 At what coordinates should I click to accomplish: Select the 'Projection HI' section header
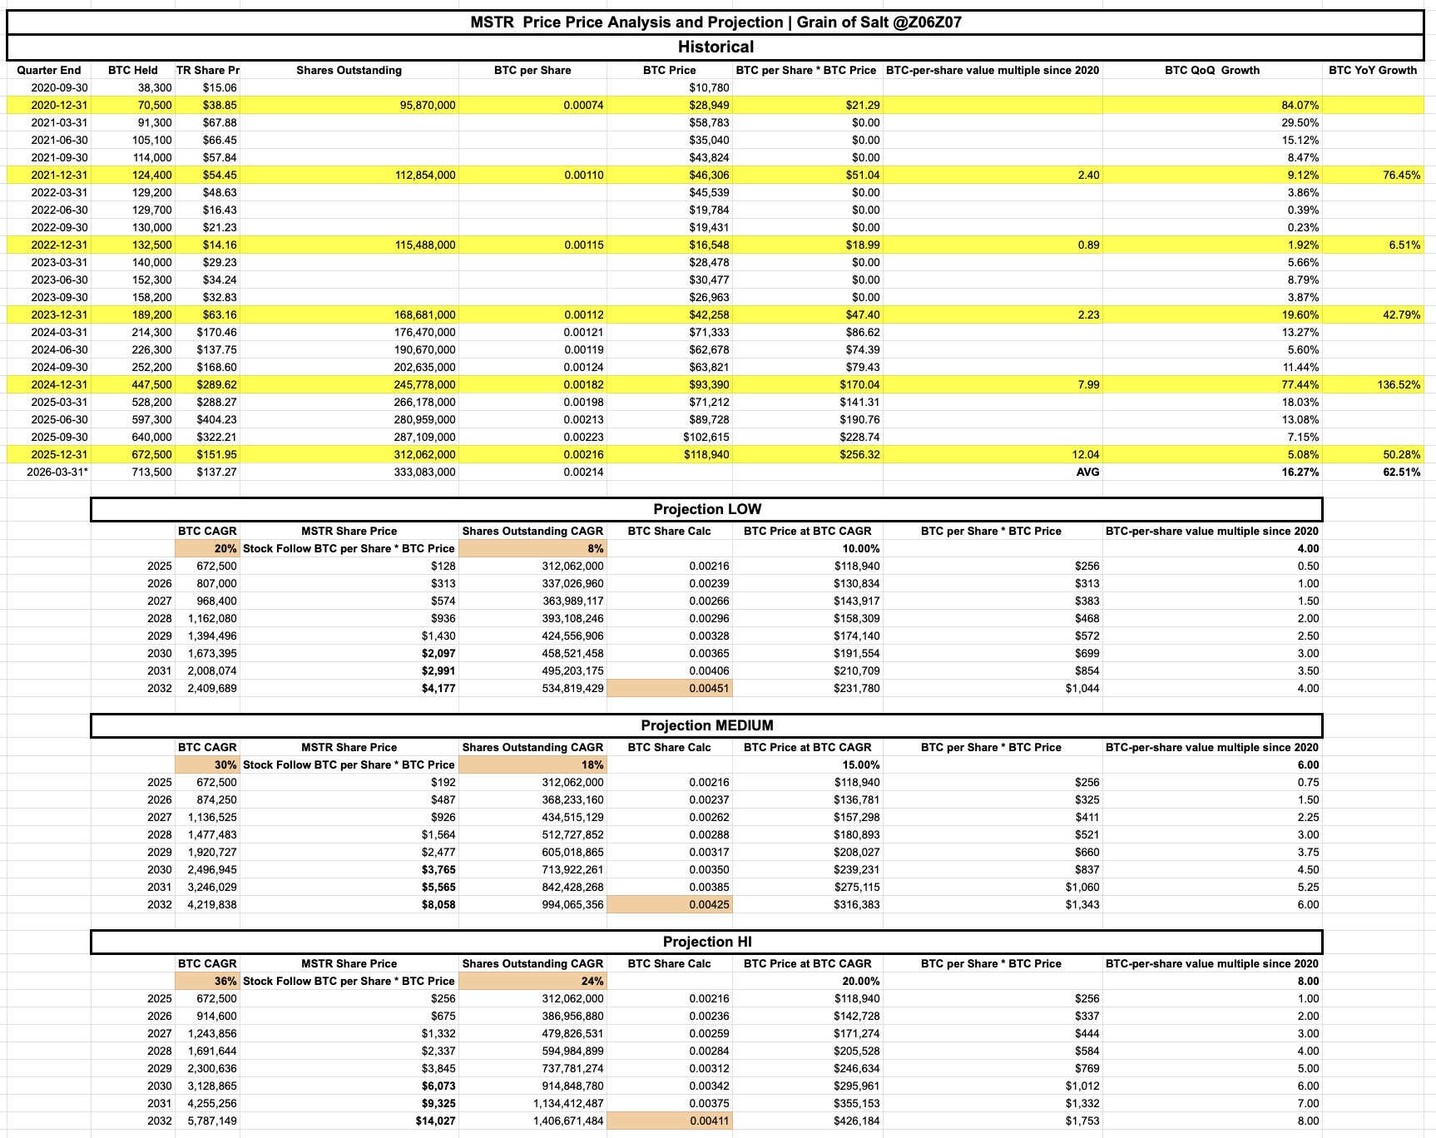click(706, 942)
